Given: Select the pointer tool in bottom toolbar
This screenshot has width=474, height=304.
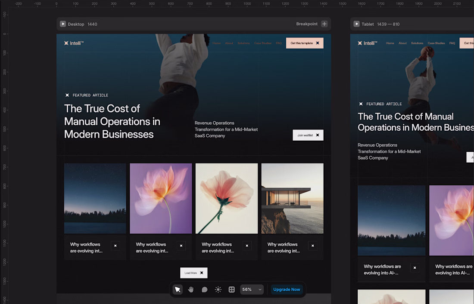Looking at the screenshot, I should coord(178,289).
